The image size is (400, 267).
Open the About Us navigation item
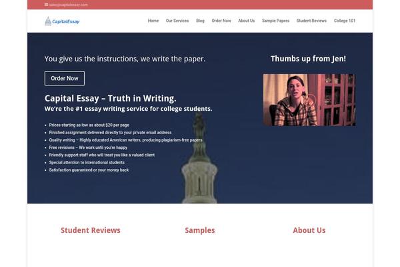tap(247, 21)
